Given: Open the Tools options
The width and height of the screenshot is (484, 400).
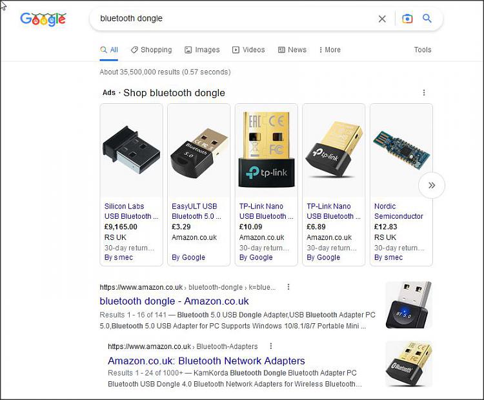Looking at the screenshot, I should coord(423,50).
